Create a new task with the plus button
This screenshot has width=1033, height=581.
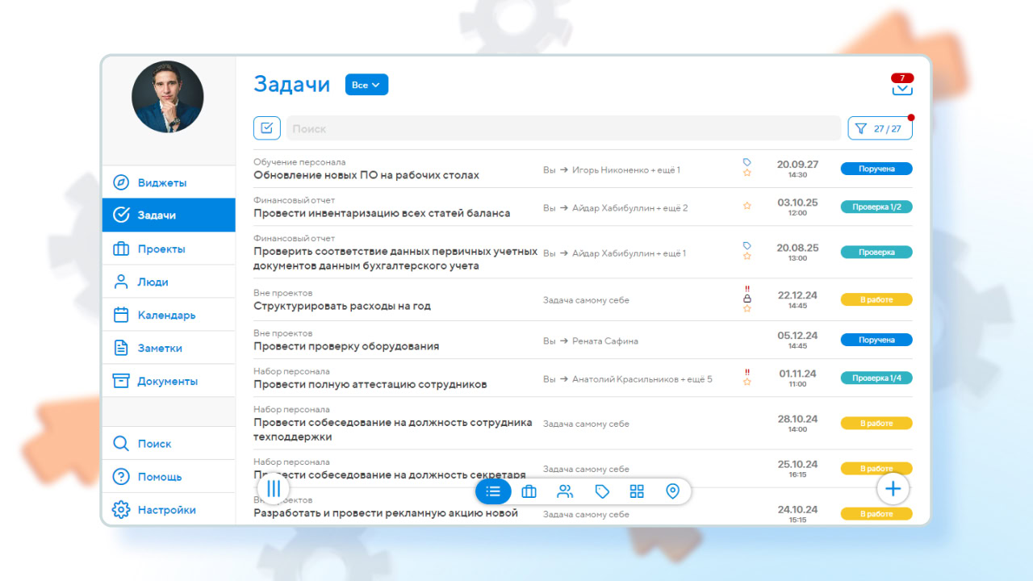click(x=893, y=488)
